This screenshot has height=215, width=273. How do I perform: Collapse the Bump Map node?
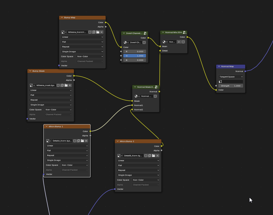click(62, 17)
